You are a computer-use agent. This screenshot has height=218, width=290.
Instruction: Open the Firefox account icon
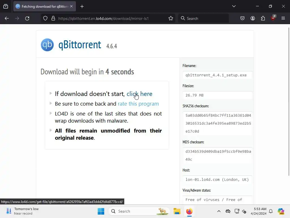click(x=253, y=18)
